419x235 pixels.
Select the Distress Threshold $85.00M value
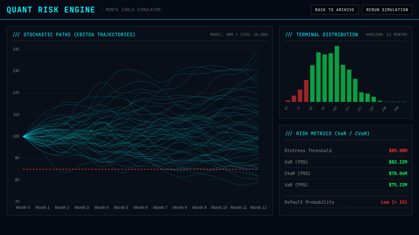tap(398, 150)
